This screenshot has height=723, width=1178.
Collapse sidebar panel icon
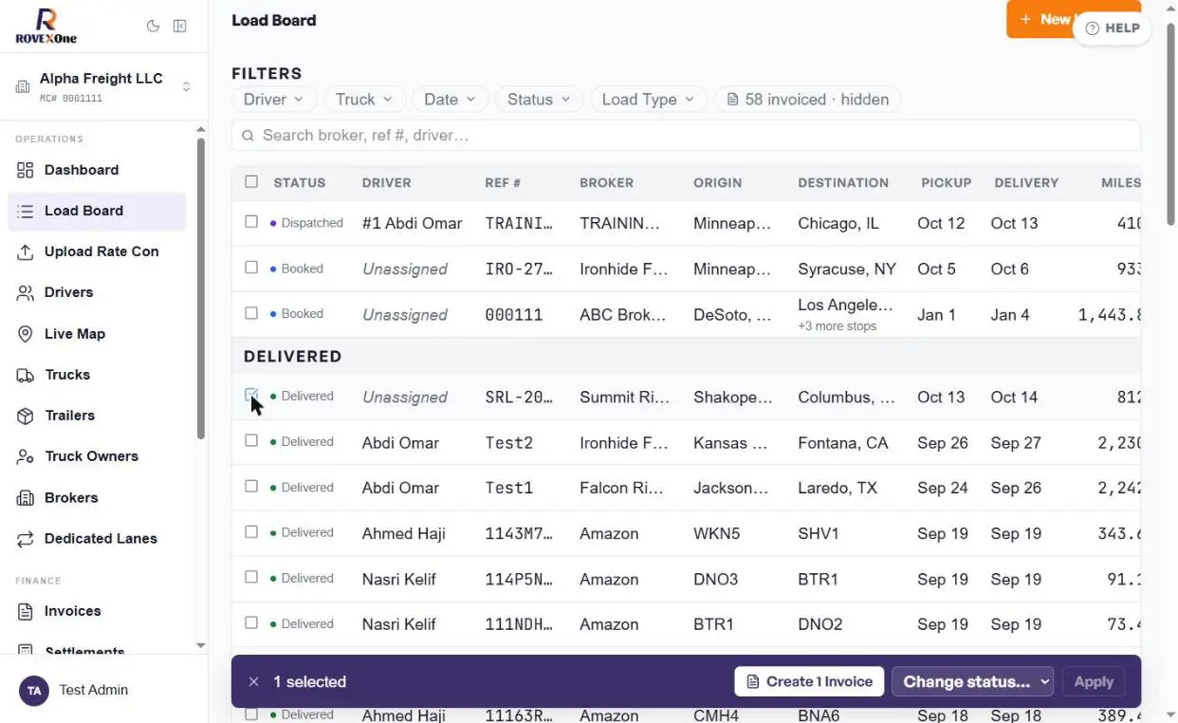tap(179, 27)
